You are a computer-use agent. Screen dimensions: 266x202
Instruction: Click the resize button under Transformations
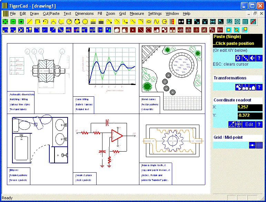point(252,87)
